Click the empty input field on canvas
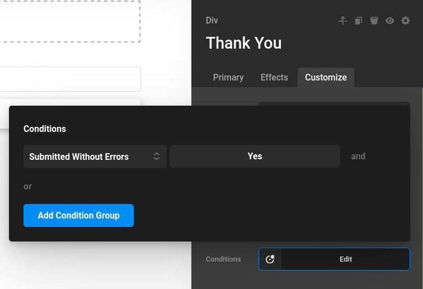Screen dimensions: 423x289 (x=70, y=79)
